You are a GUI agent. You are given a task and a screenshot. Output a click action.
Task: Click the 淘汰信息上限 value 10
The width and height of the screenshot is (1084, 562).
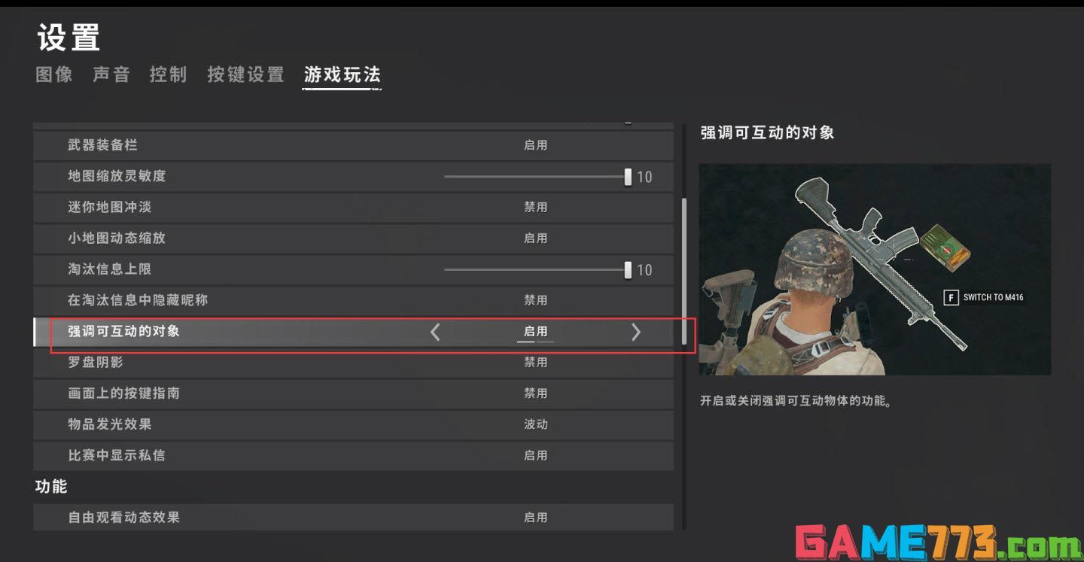click(x=644, y=270)
